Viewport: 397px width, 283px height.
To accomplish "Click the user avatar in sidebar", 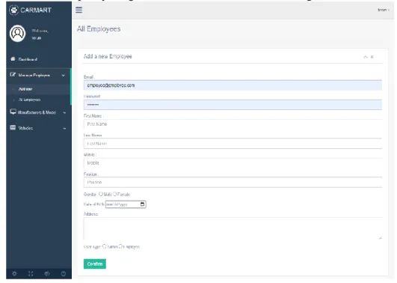I will 17,34.
